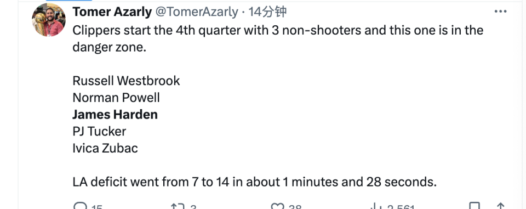The width and height of the screenshot is (526, 209).
Task: Open the @TomerAzarly handle link
Action: [196, 12]
